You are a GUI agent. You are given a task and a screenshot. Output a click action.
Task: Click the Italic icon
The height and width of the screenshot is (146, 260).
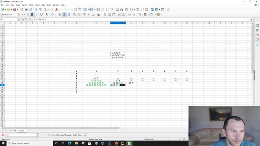(37, 15)
